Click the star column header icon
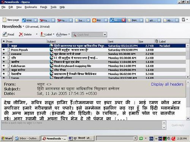This screenshot has height=142, width=190. (x=4, y=41)
